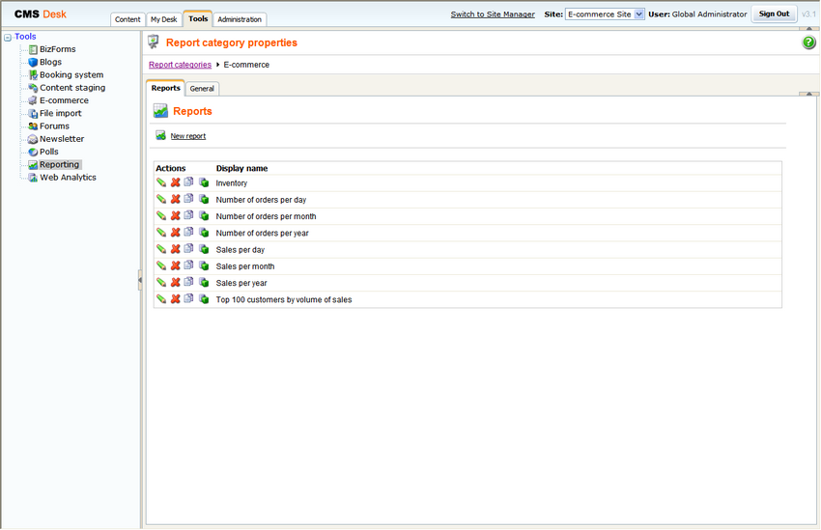Click the Sign Out button
Image resolution: width=821 pixels, height=530 pixels.
click(774, 14)
